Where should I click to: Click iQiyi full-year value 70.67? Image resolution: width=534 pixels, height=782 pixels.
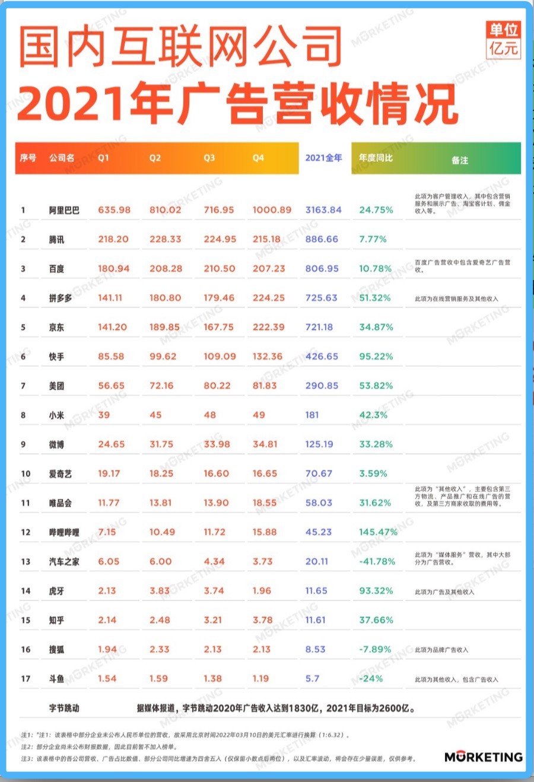click(x=319, y=473)
